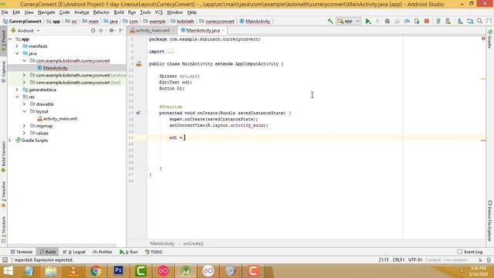Screen dimensions: 494x278
Task: Open AVD Manager icon in toolbar
Action: tap(448, 21)
